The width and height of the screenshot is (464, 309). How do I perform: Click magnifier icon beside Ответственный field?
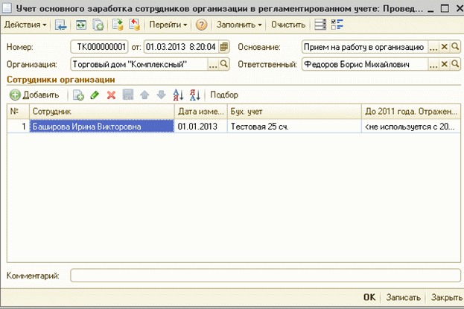click(456, 65)
